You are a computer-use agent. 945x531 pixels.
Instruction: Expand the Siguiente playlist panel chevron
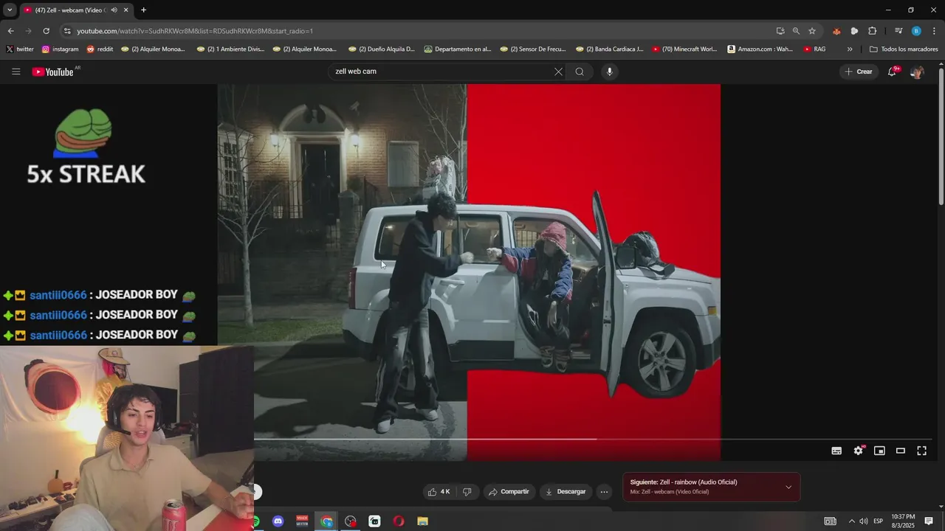(x=788, y=487)
